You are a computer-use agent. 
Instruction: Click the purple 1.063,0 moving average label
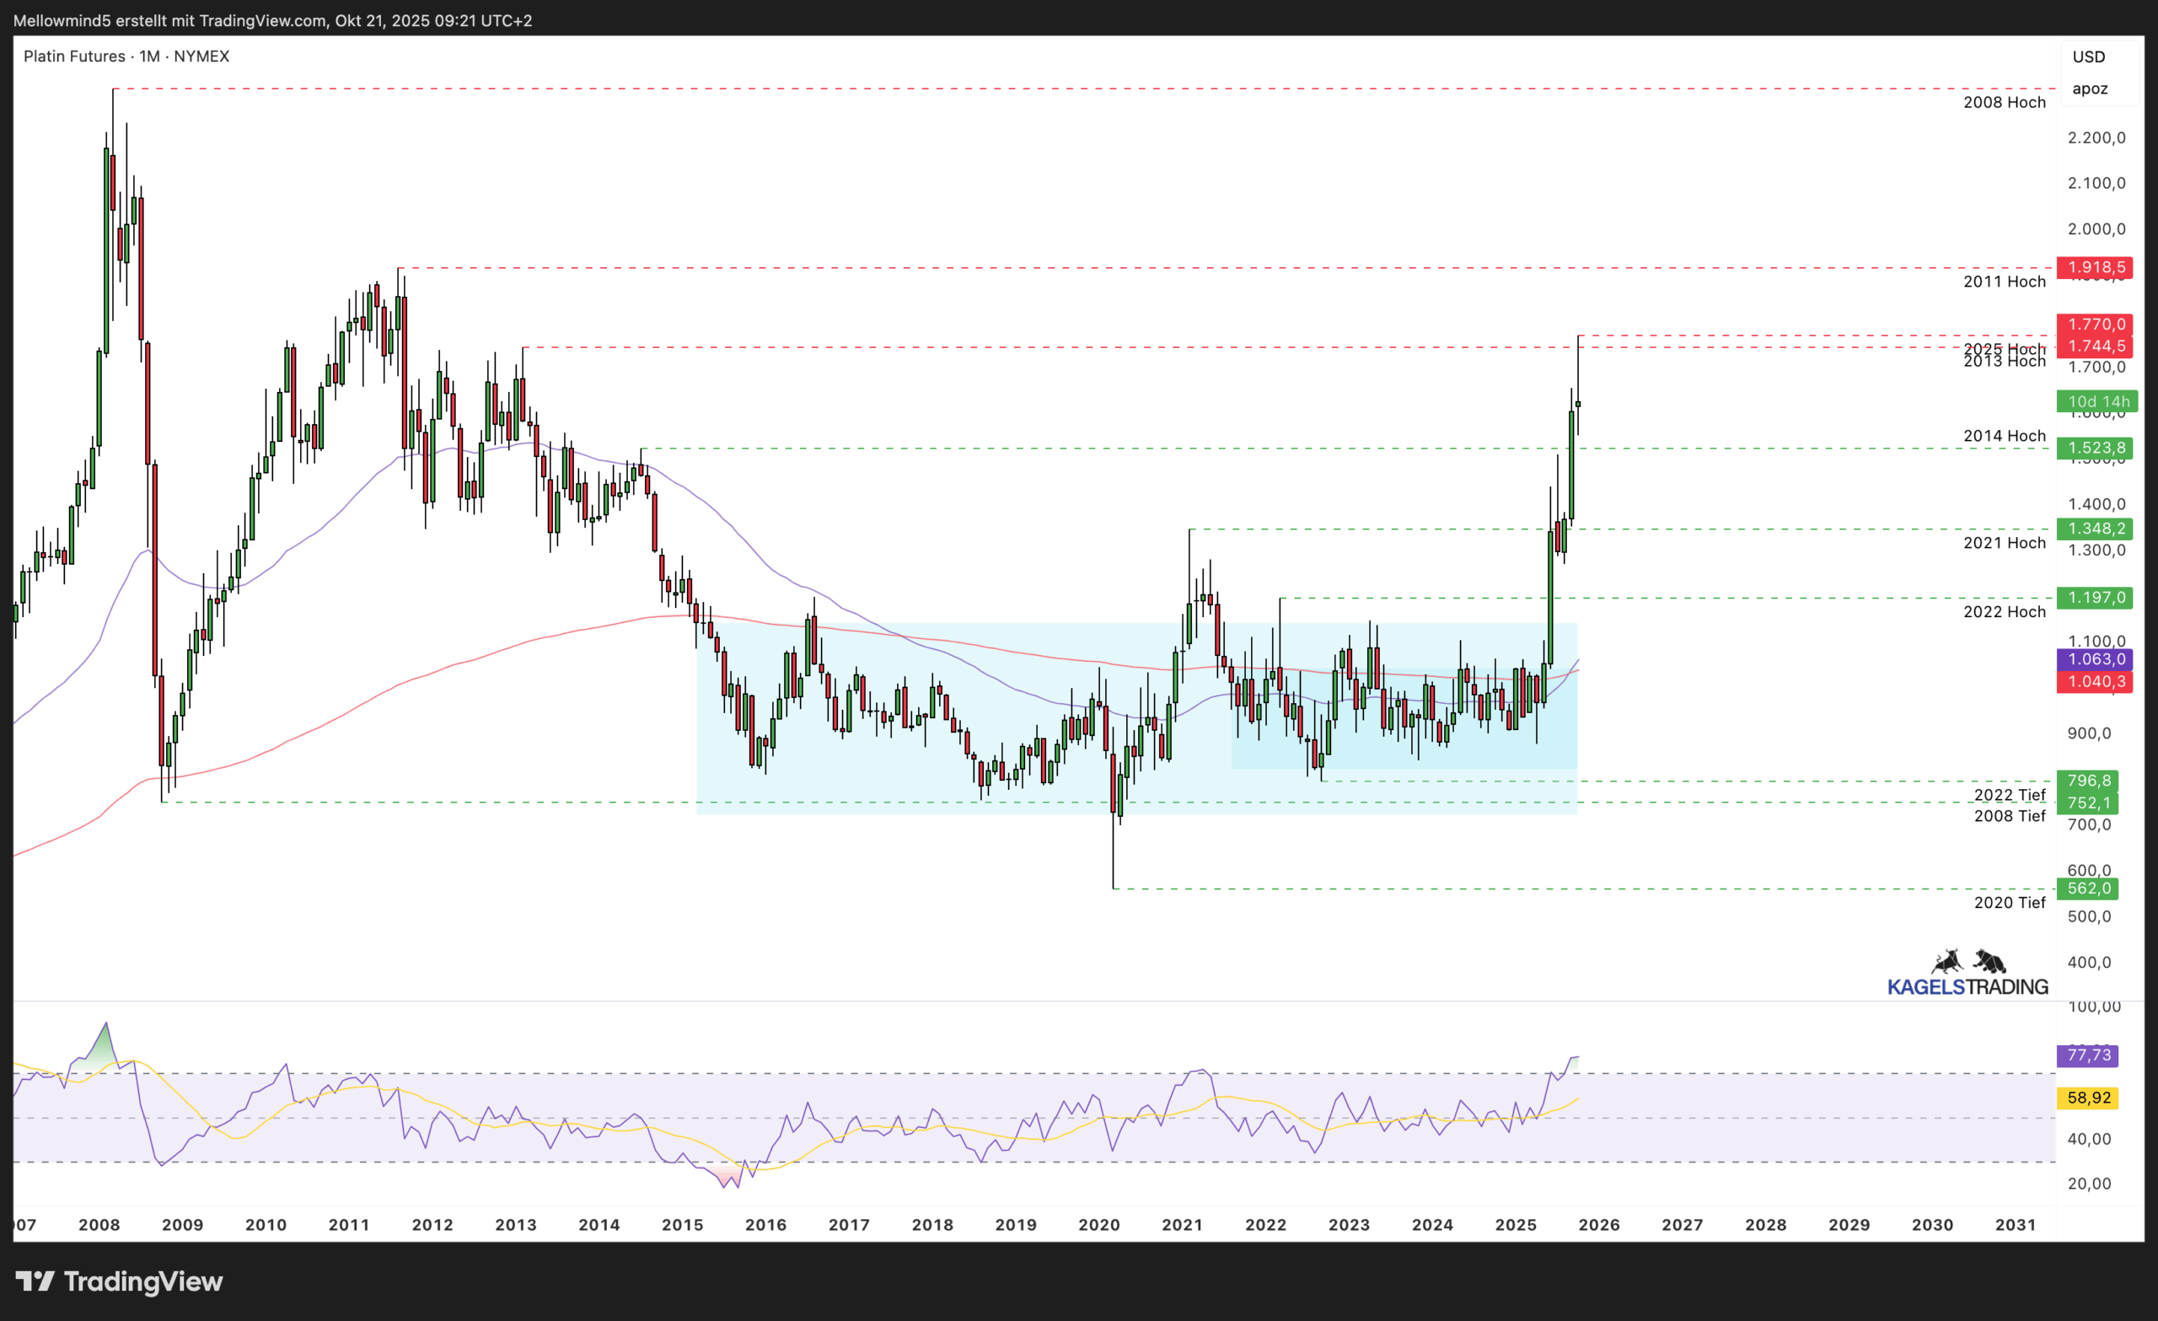pos(2095,659)
